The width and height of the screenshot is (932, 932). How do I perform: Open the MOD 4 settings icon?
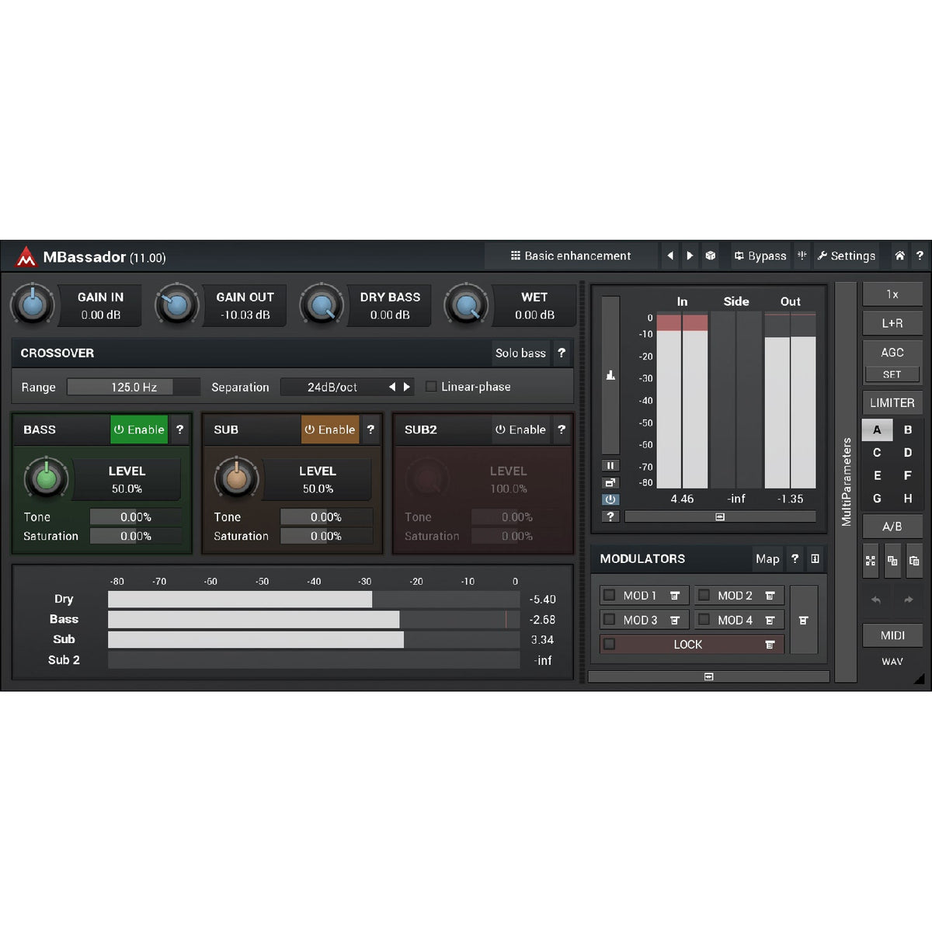click(770, 621)
